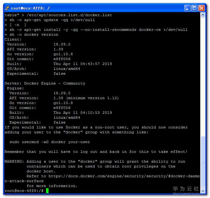Viewport: 210px width, 198px height.
Task: Click the '+ [ -n ]' line
Action: click(15, 25)
